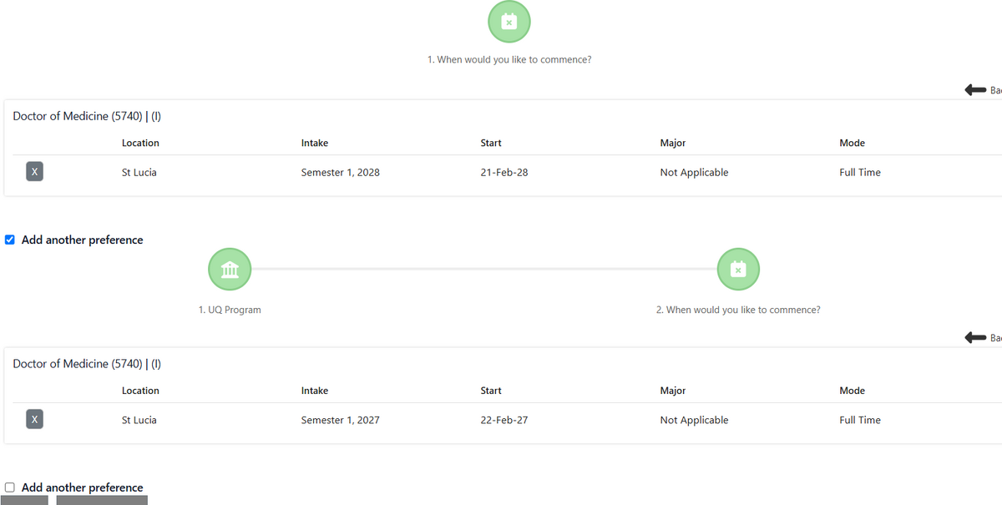Select 'Full Time' in the 22-Feb-27 row
Image resolution: width=1002 pixels, height=505 pixels.
tap(860, 421)
